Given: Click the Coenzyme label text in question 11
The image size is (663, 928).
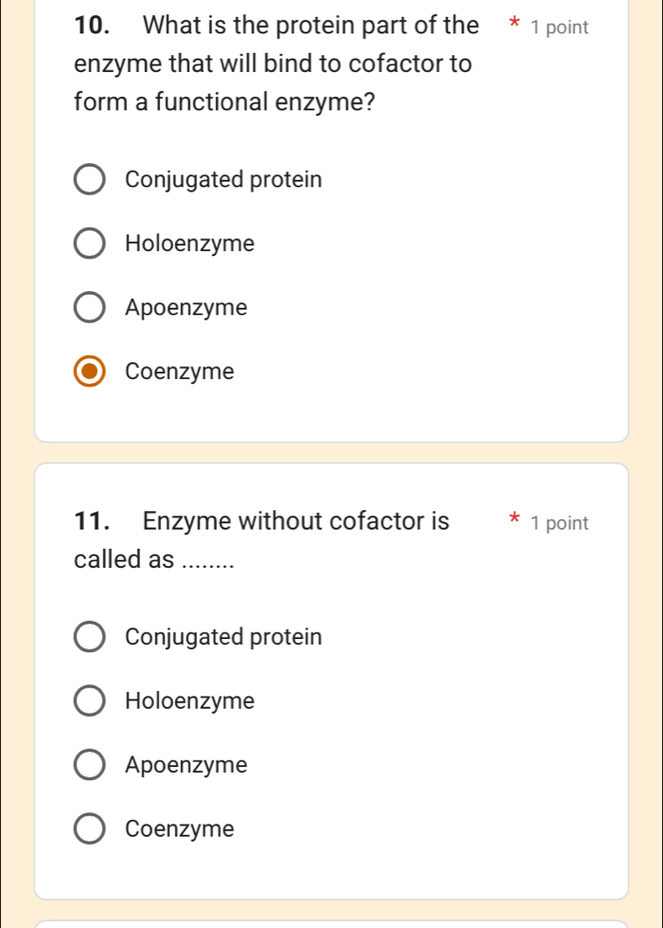Looking at the screenshot, I should pyautogui.click(x=179, y=828).
